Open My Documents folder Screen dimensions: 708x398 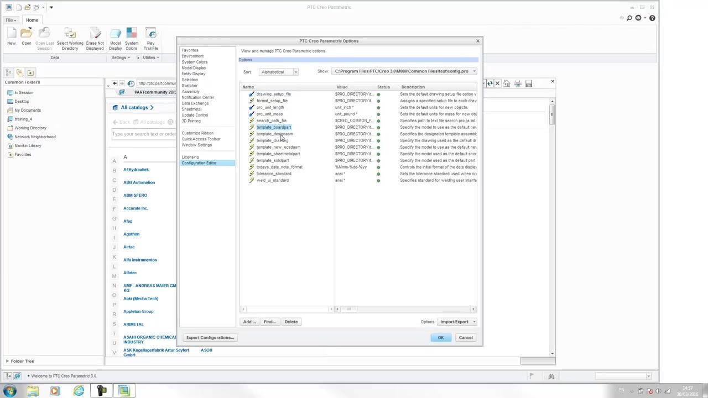27,110
